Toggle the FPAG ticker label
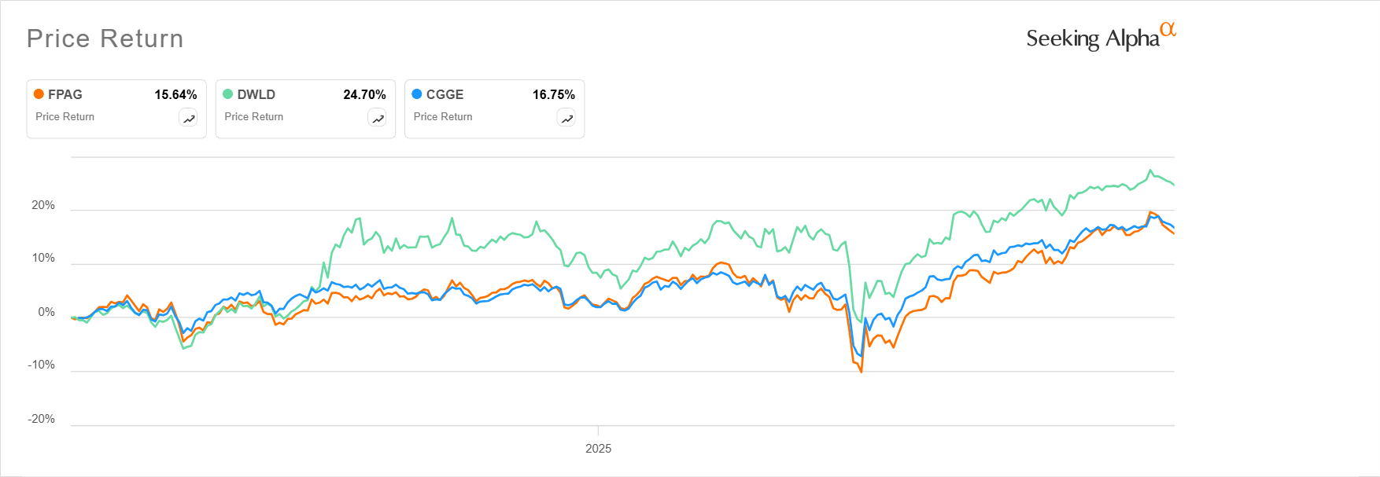 click(65, 94)
